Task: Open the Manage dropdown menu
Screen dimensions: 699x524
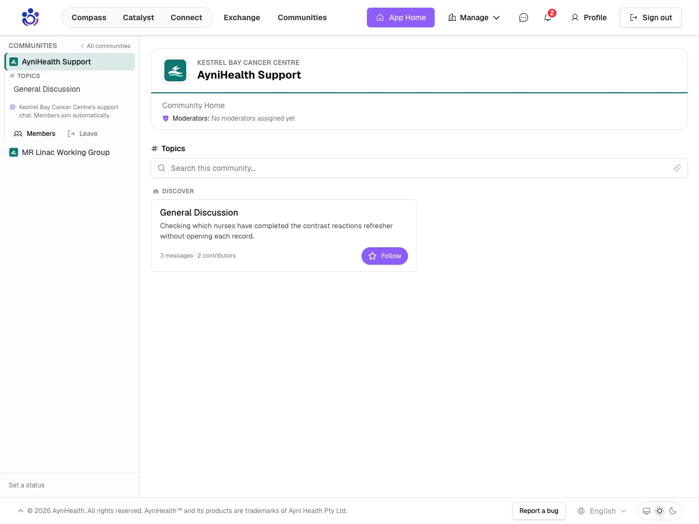Action: (474, 17)
